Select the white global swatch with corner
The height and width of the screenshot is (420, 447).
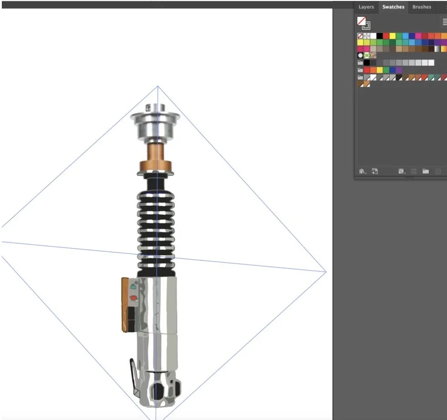pos(373,77)
